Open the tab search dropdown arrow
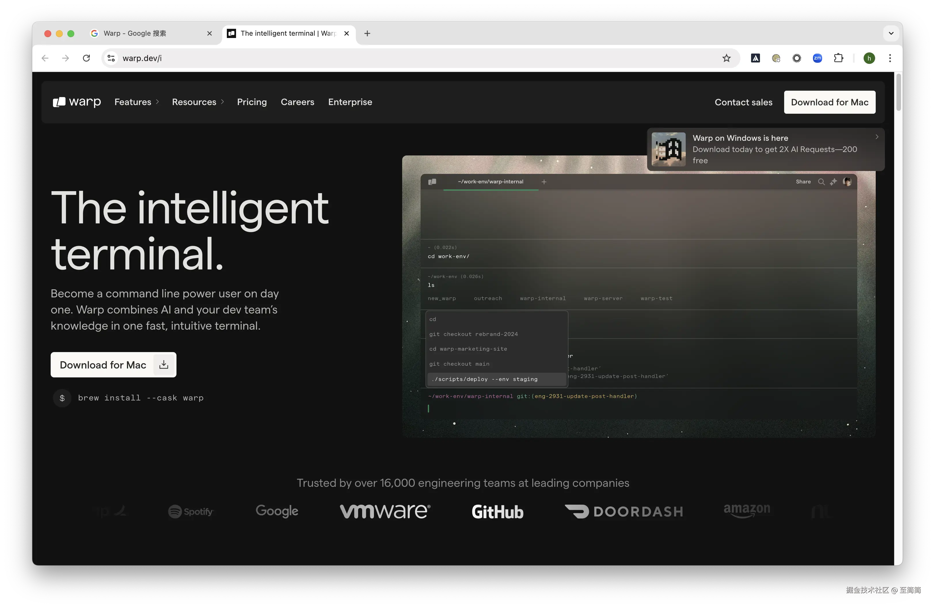This screenshot has width=935, height=608. point(891,33)
